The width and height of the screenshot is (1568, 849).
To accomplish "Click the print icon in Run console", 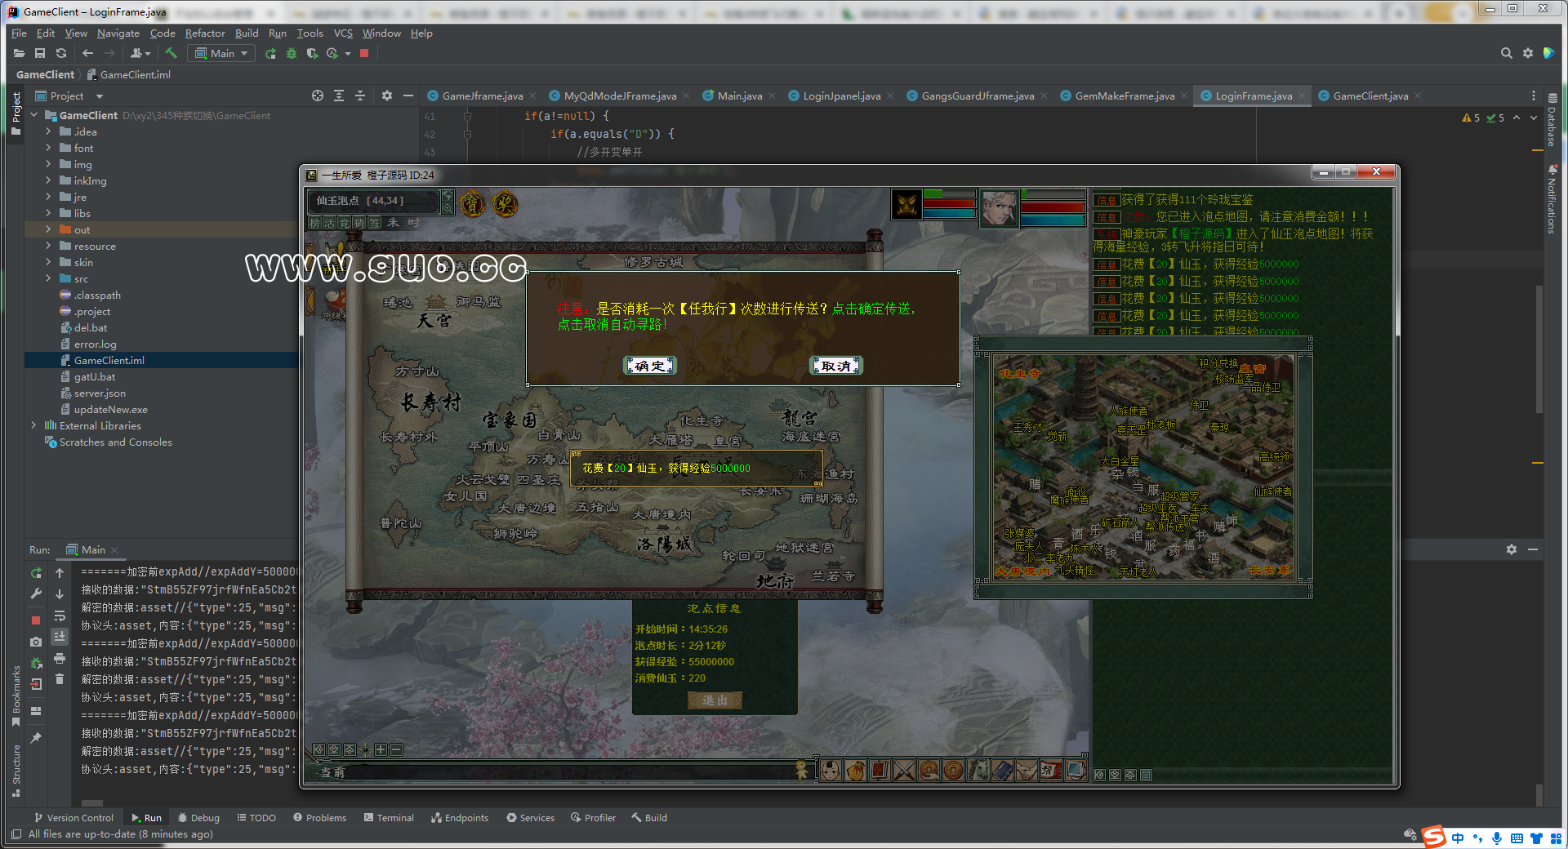I will coord(60,658).
